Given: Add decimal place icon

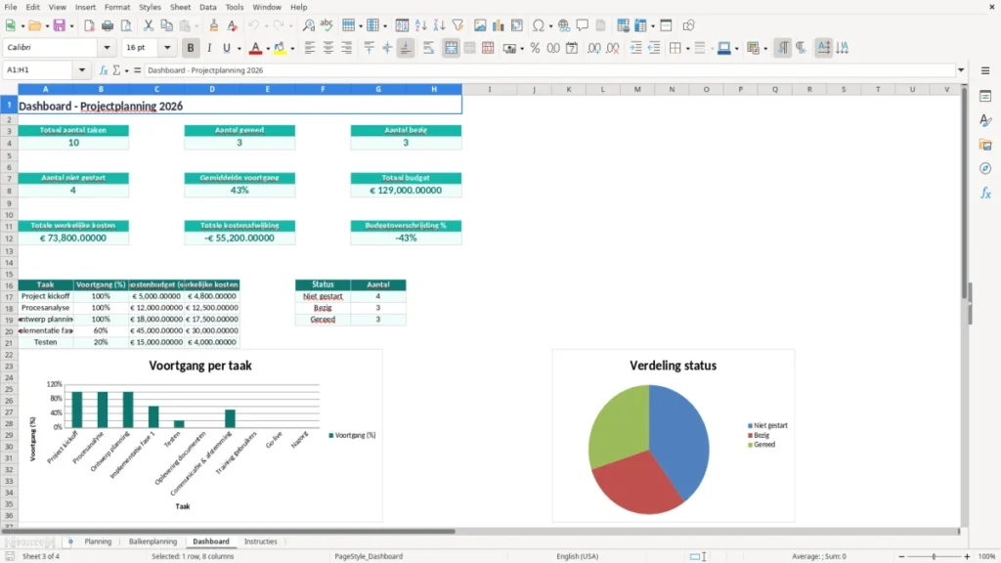Looking at the screenshot, I should tap(593, 48).
